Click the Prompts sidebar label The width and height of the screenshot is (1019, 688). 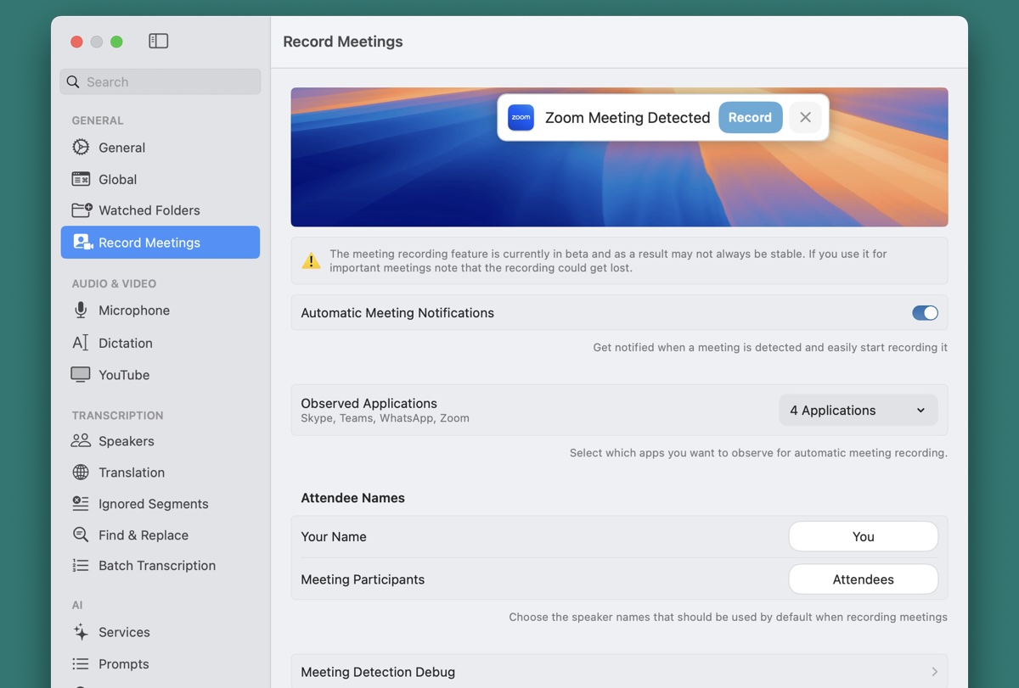pos(124,664)
